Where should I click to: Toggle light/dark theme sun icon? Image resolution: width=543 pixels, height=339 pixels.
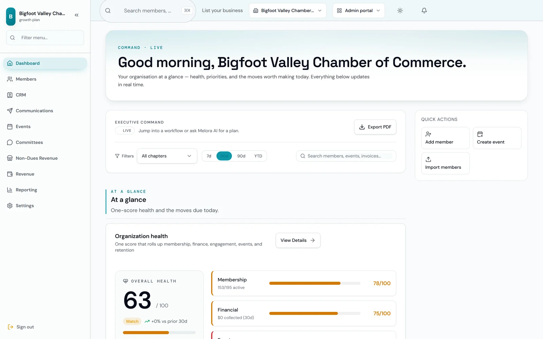pyautogui.click(x=400, y=11)
